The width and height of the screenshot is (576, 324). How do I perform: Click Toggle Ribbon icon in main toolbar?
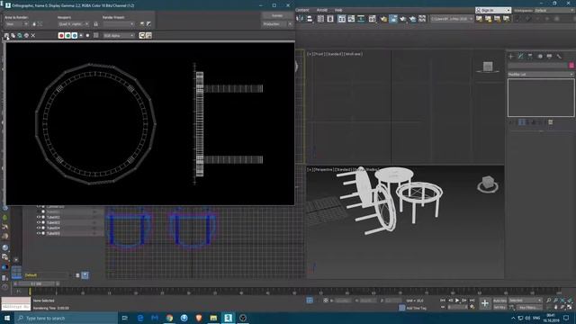(x=342, y=19)
